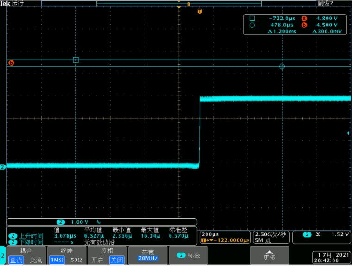
Task: Expand the More (更多) menu
Action: [269, 255]
